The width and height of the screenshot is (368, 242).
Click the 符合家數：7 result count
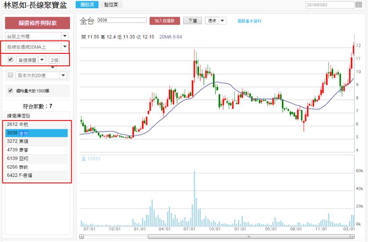pyautogui.click(x=38, y=106)
